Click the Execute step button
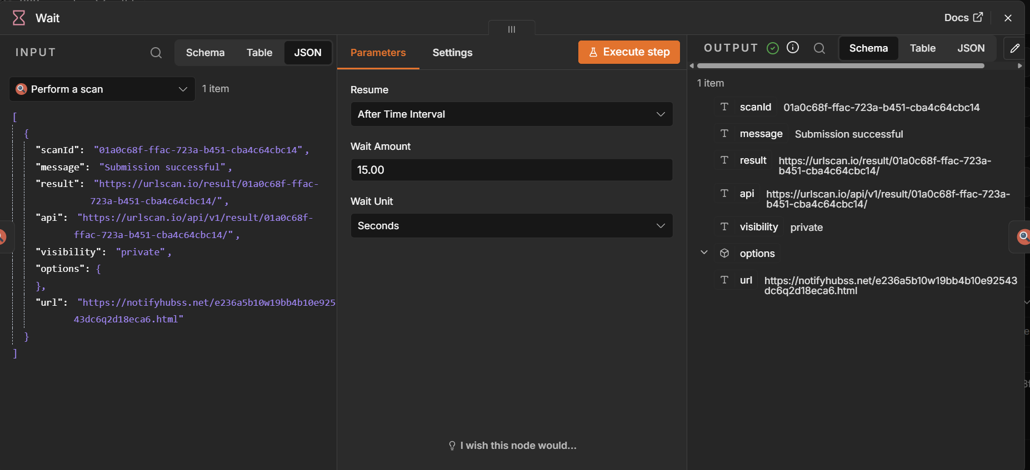This screenshot has height=470, width=1030. [x=629, y=52]
